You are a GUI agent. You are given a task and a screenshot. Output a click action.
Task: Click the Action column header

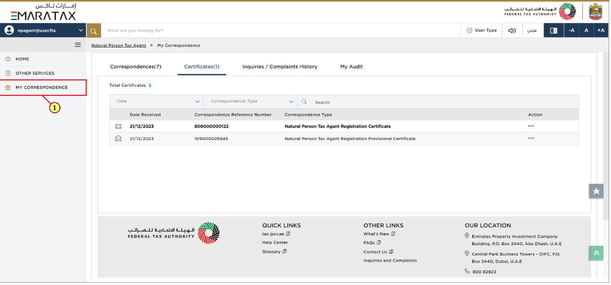click(x=535, y=115)
